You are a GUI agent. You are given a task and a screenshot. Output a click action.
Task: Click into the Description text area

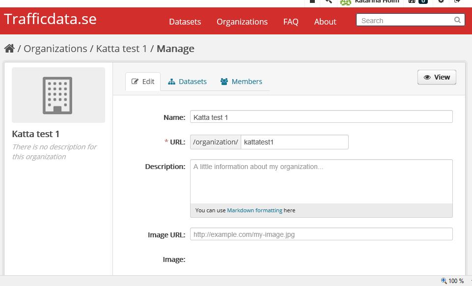(x=321, y=181)
